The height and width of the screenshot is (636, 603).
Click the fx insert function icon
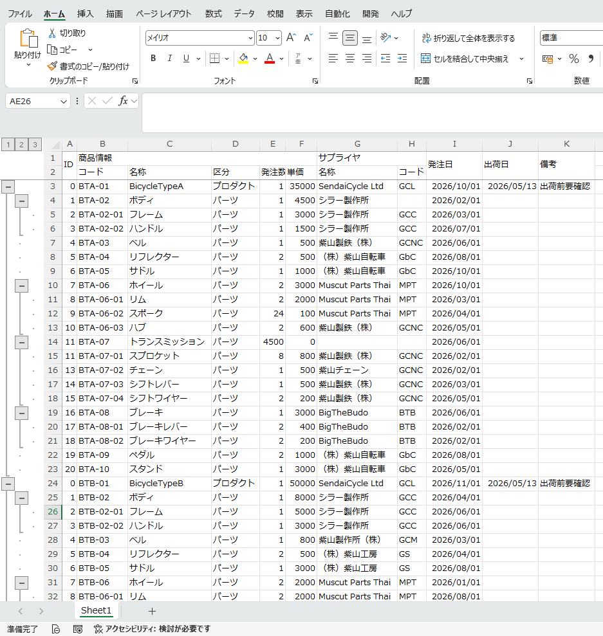123,100
